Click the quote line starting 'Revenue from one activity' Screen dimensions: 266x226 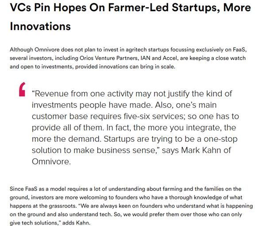tap(132, 94)
